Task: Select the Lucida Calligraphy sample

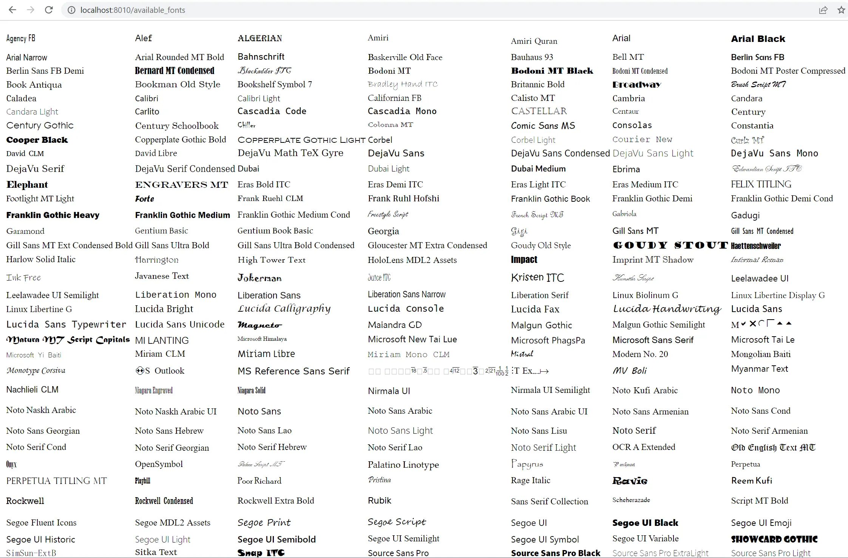Action: coord(284,309)
